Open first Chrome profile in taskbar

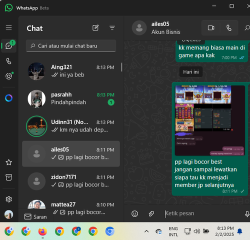[9, 231]
